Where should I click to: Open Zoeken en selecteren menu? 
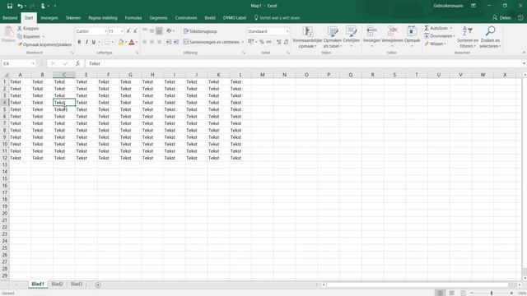click(x=490, y=37)
